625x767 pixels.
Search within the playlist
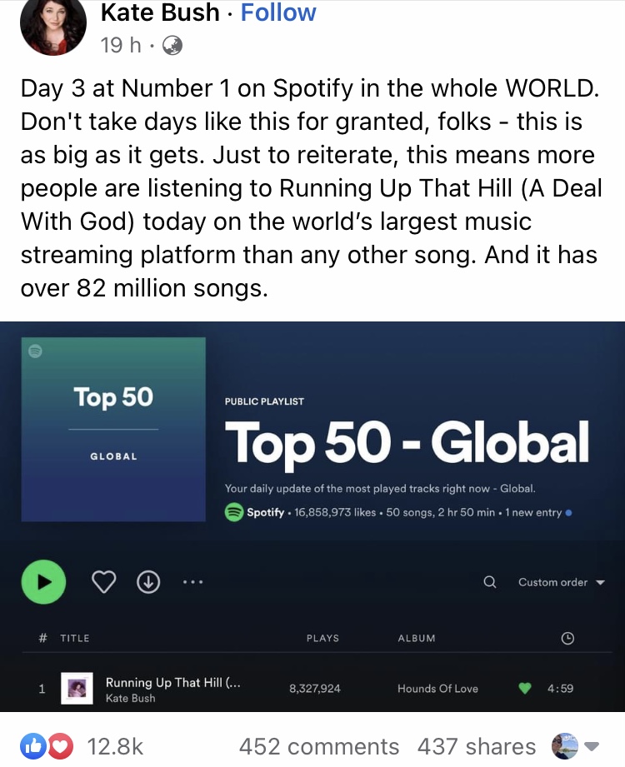[490, 582]
